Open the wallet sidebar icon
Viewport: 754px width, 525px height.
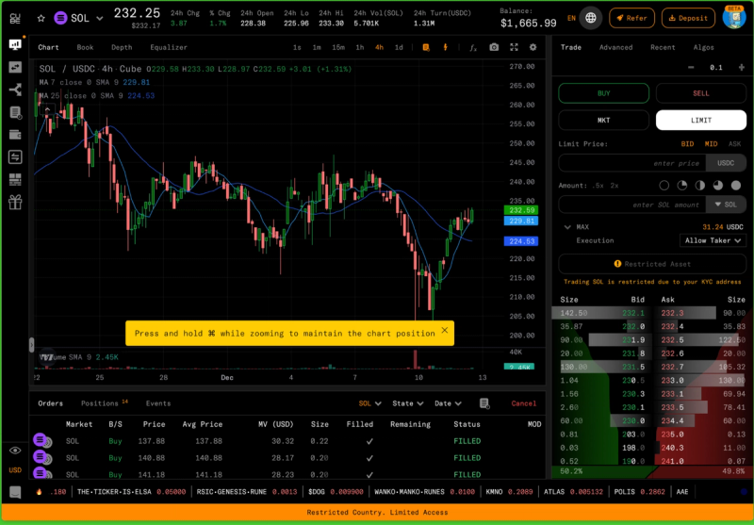[x=15, y=135]
